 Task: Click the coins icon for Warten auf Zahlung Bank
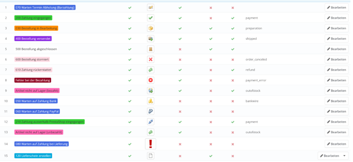coord(151,101)
